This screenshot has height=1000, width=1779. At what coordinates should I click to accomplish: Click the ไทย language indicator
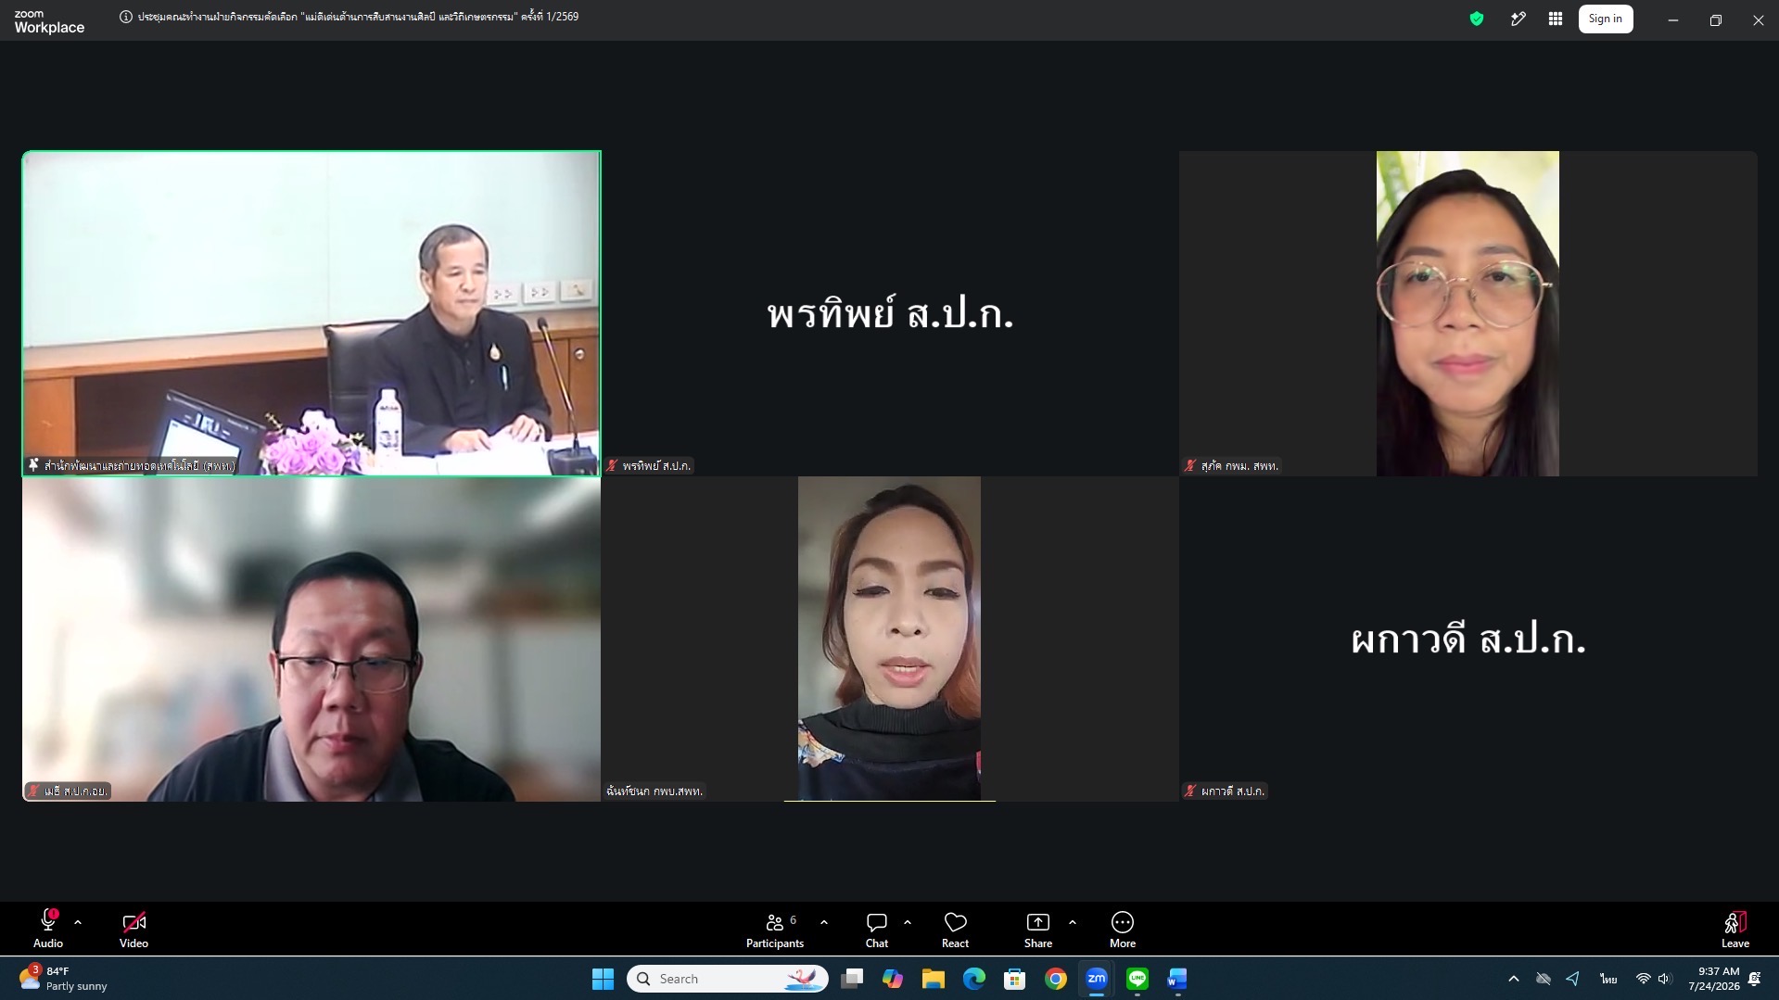(x=1608, y=979)
